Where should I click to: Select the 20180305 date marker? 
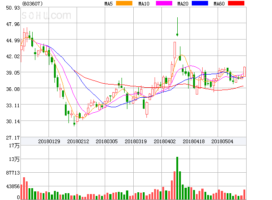(107, 141)
